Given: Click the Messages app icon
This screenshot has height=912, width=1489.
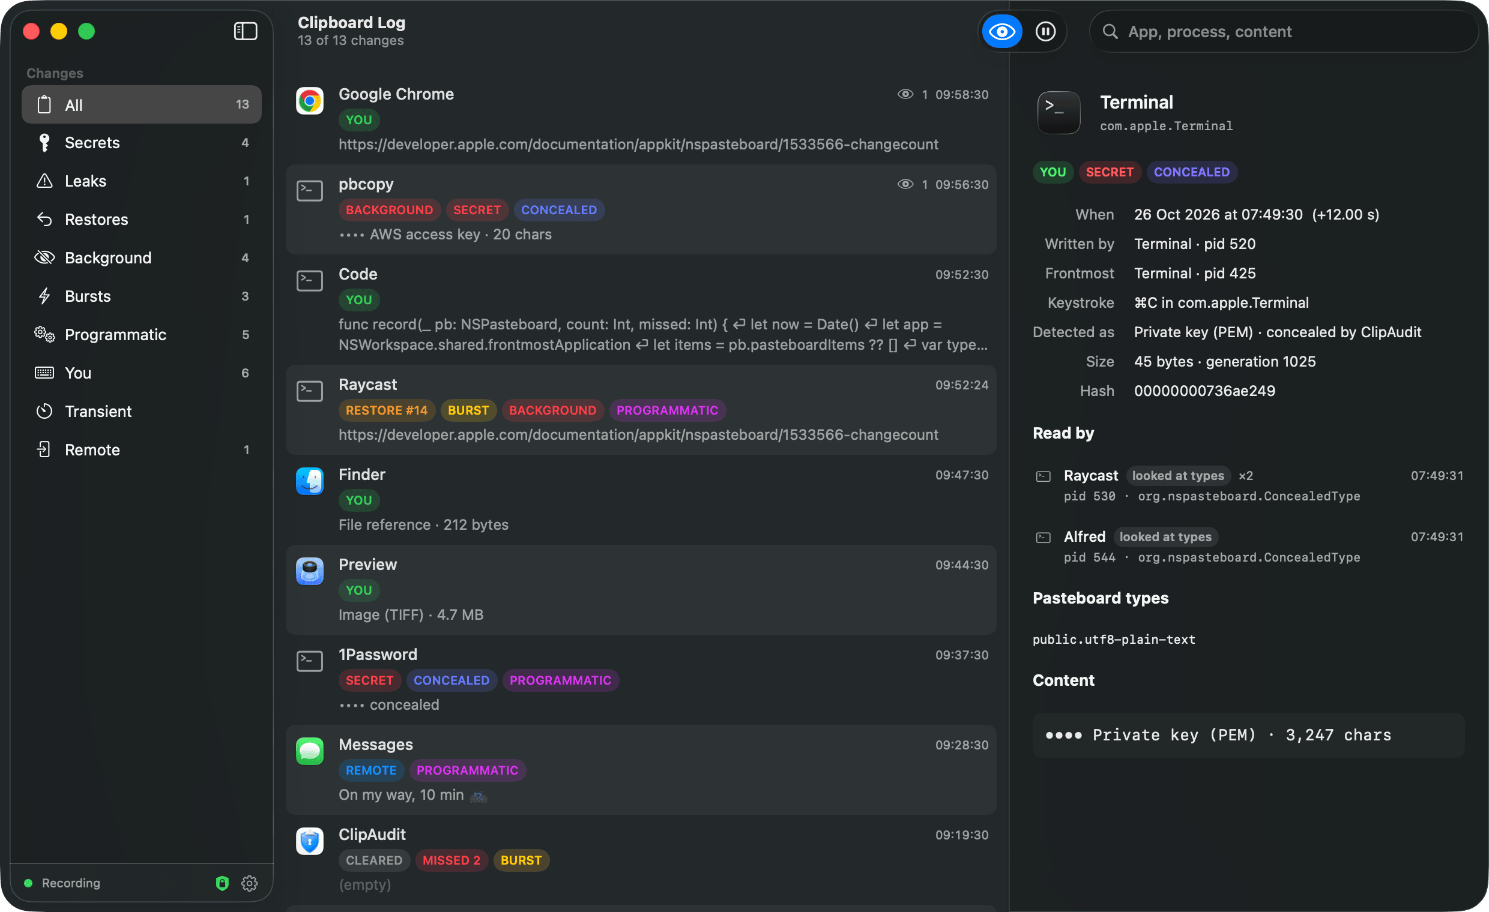Looking at the screenshot, I should click(309, 751).
